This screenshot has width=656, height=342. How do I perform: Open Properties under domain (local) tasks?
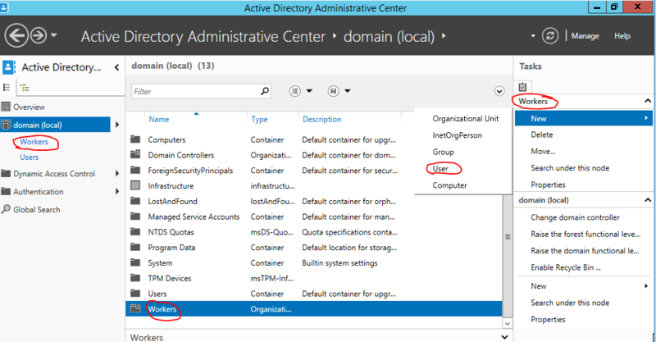coord(548,319)
